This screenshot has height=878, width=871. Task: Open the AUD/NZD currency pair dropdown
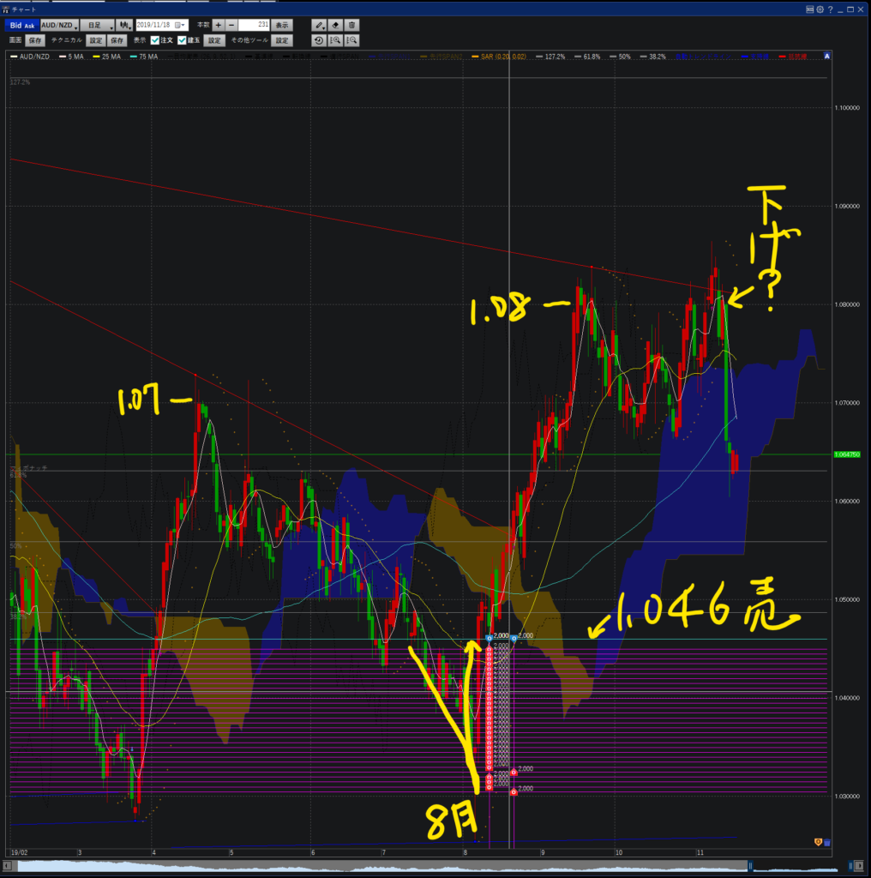(59, 26)
